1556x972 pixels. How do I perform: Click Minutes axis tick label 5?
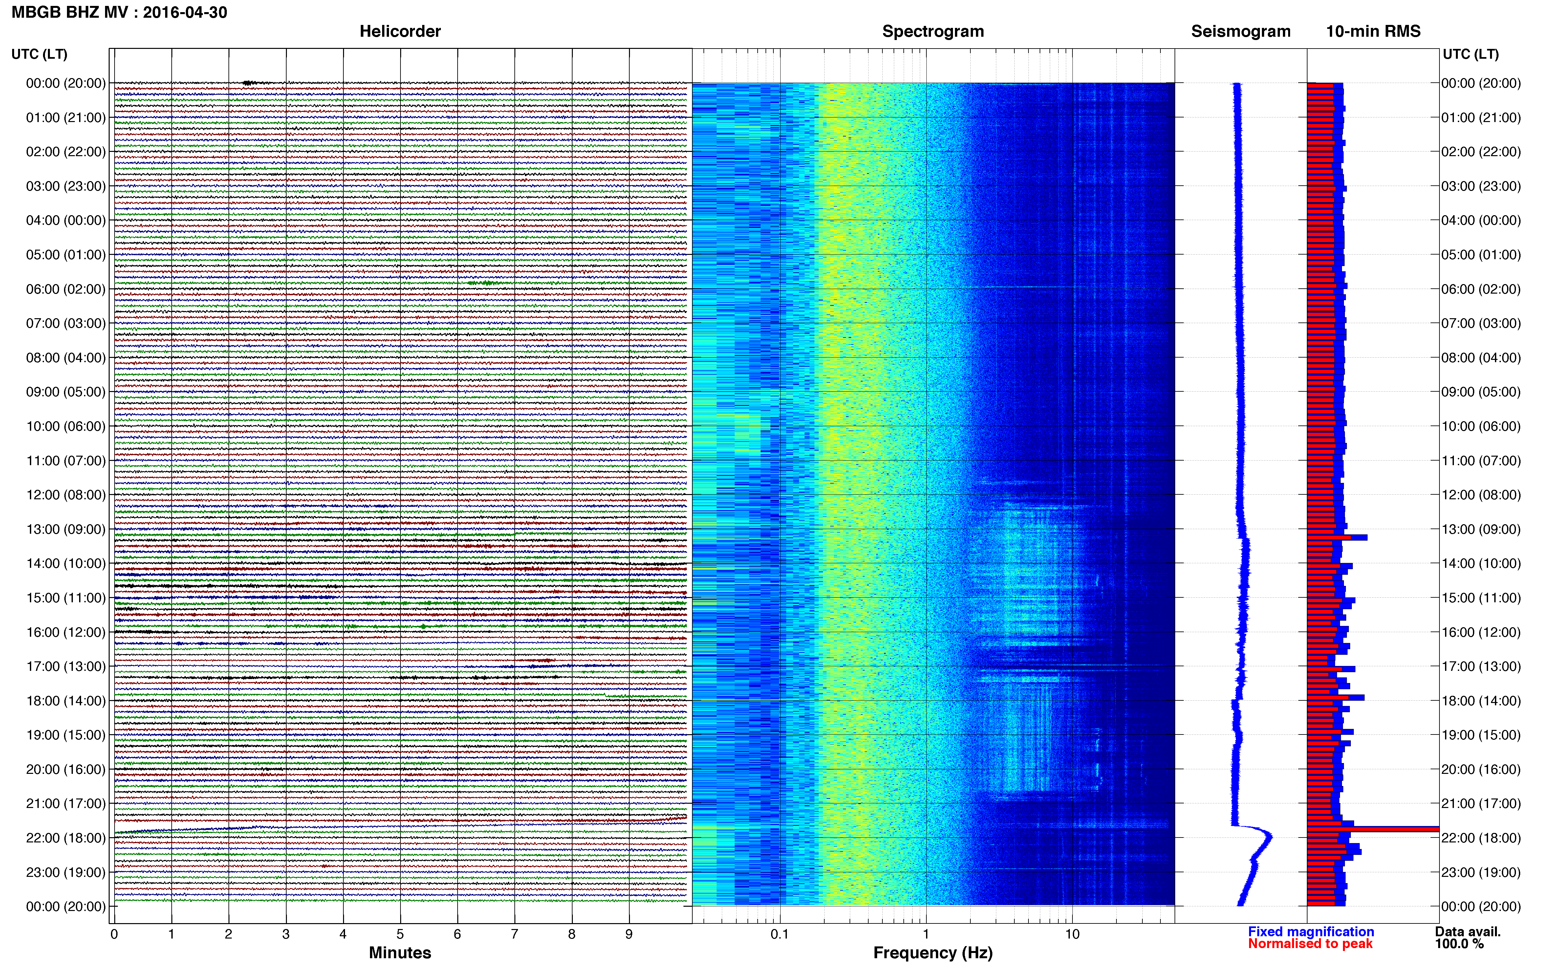pyautogui.click(x=400, y=934)
